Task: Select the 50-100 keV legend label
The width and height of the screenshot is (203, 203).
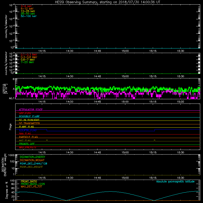Action: tap(29, 16)
